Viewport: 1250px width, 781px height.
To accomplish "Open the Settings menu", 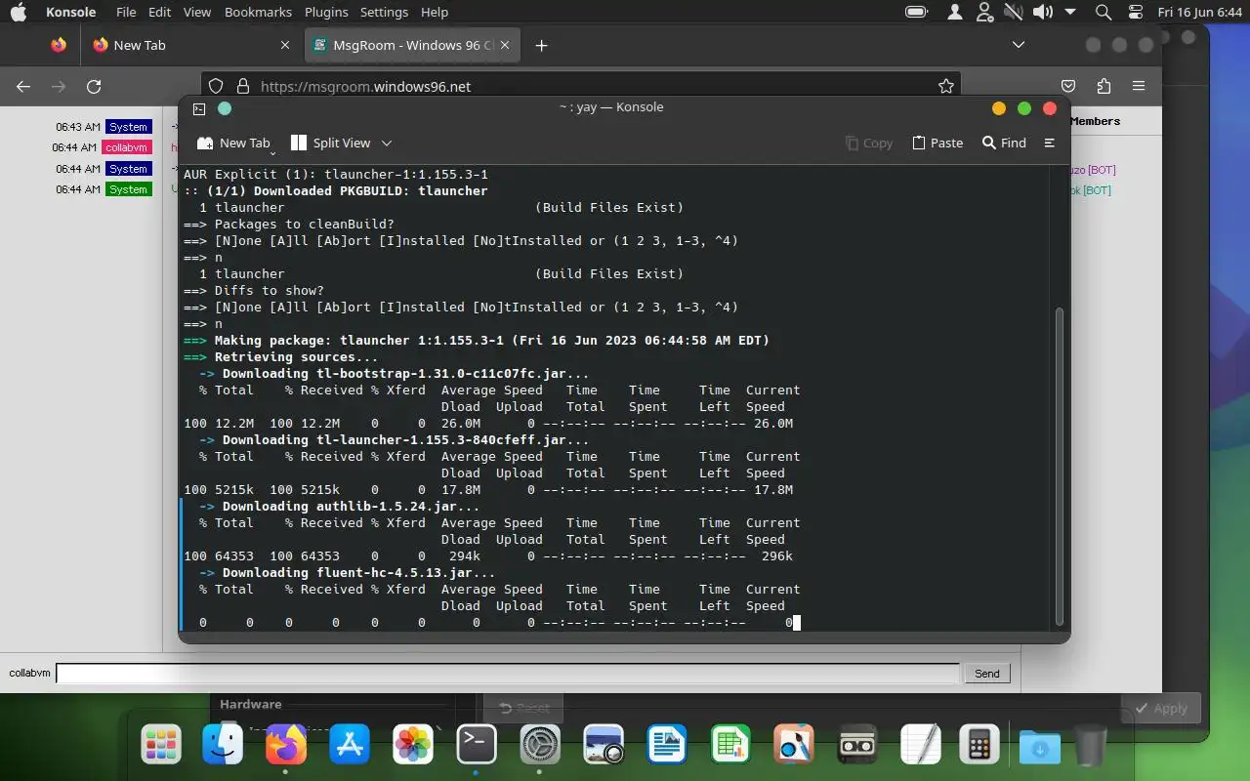I will (x=384, y=12).
